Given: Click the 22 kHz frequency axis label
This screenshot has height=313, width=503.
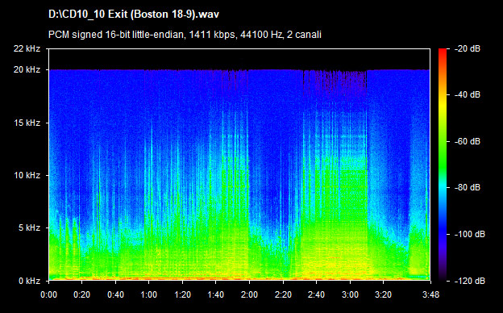Looking at the screenshot, I should point(27,48).
